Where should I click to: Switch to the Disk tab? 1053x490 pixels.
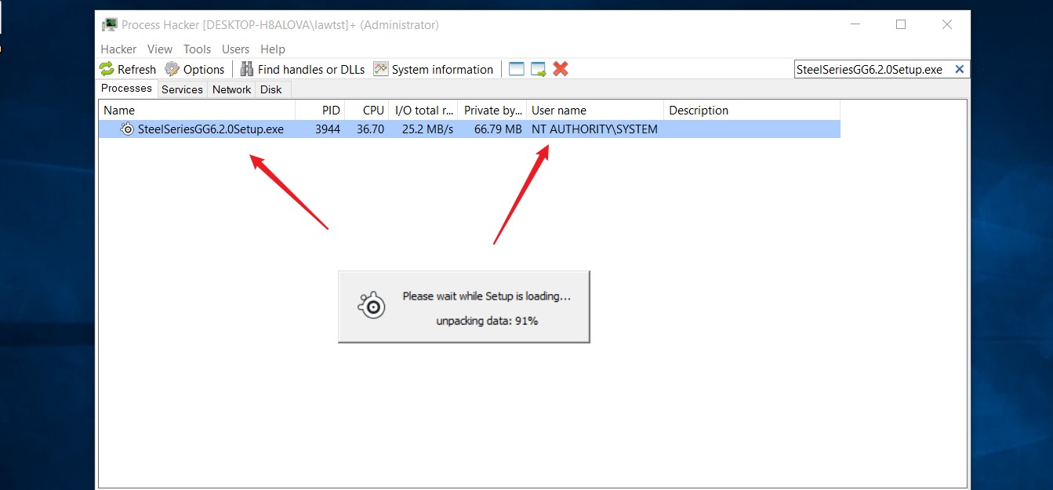tap(271, 89)
